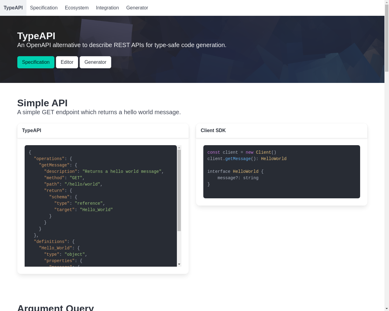Viewport: 389px width, 311px height.
Task: Click the TypeAPI card header title
Action: coord(32,131)
